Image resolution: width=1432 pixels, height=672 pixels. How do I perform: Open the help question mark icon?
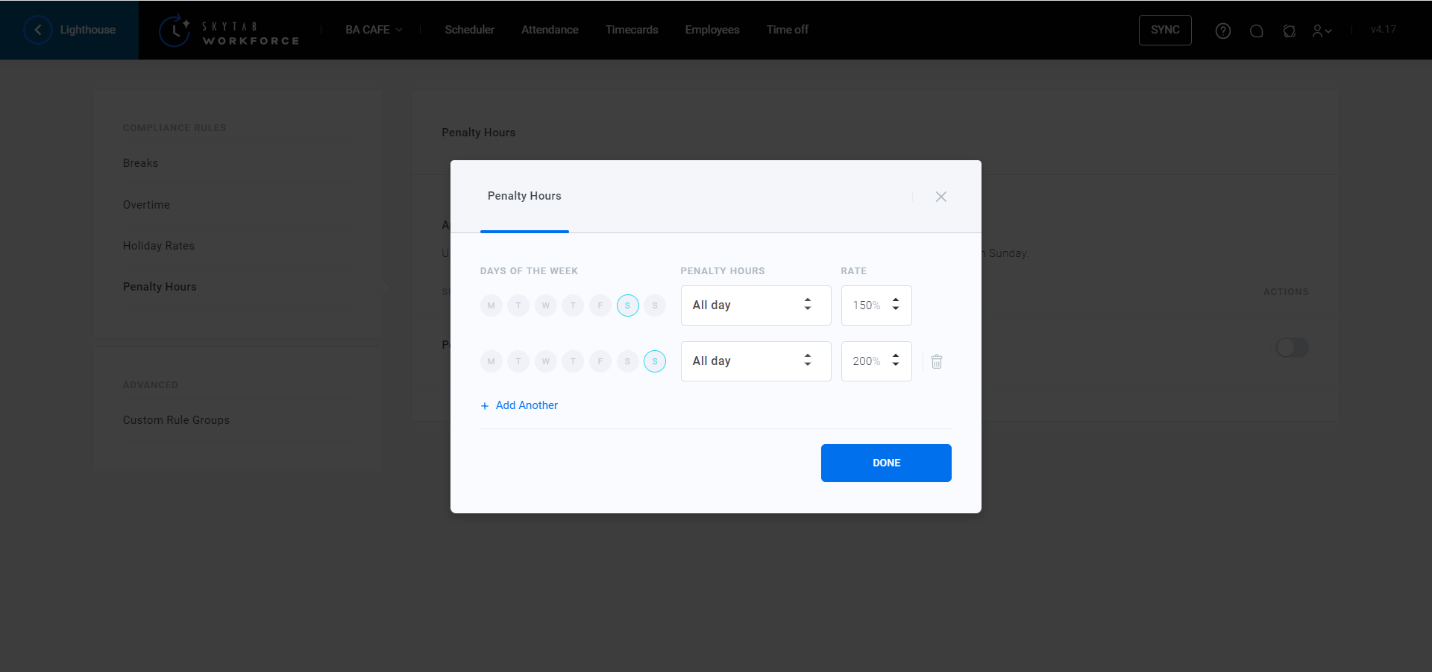1222,31
